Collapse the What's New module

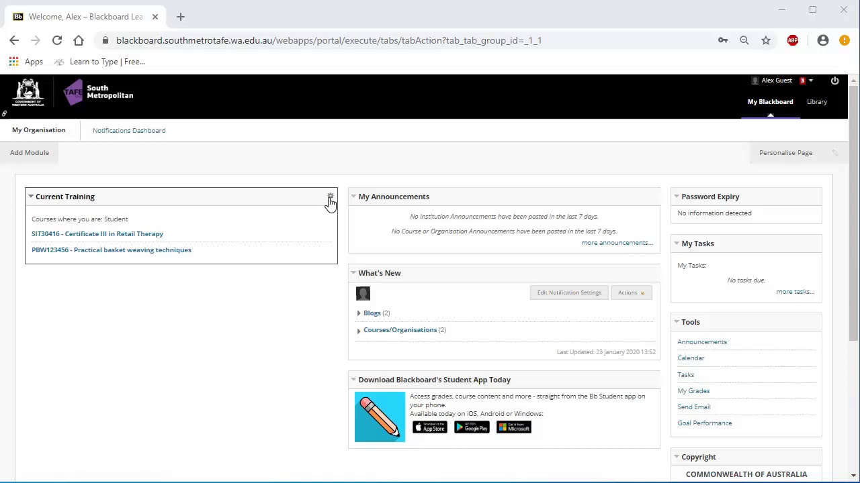353,273
